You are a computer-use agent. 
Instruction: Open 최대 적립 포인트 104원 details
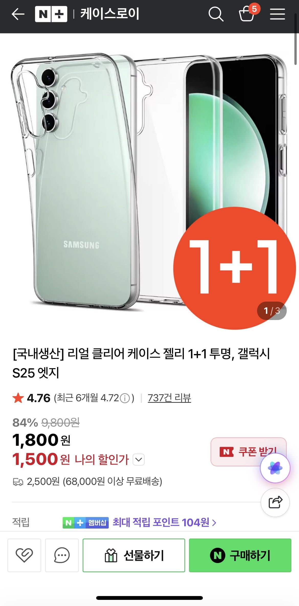pyautogui.click(x=164, y=522)
